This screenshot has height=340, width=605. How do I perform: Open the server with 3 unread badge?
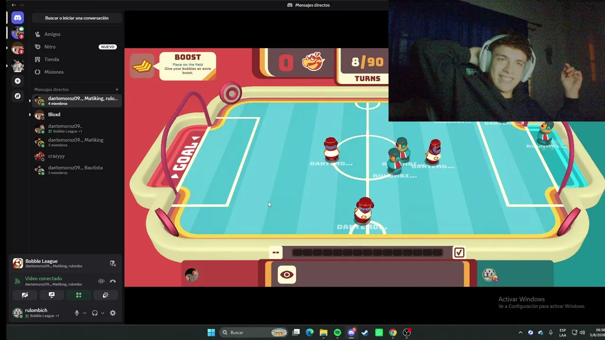[x=17, y=33]
